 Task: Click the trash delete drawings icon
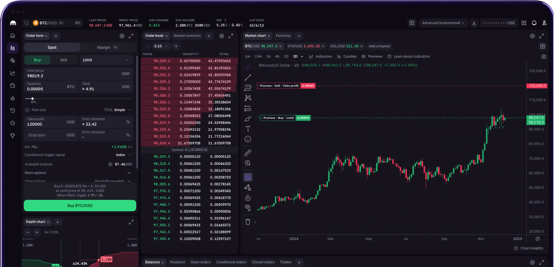click(x=248, y=222)
